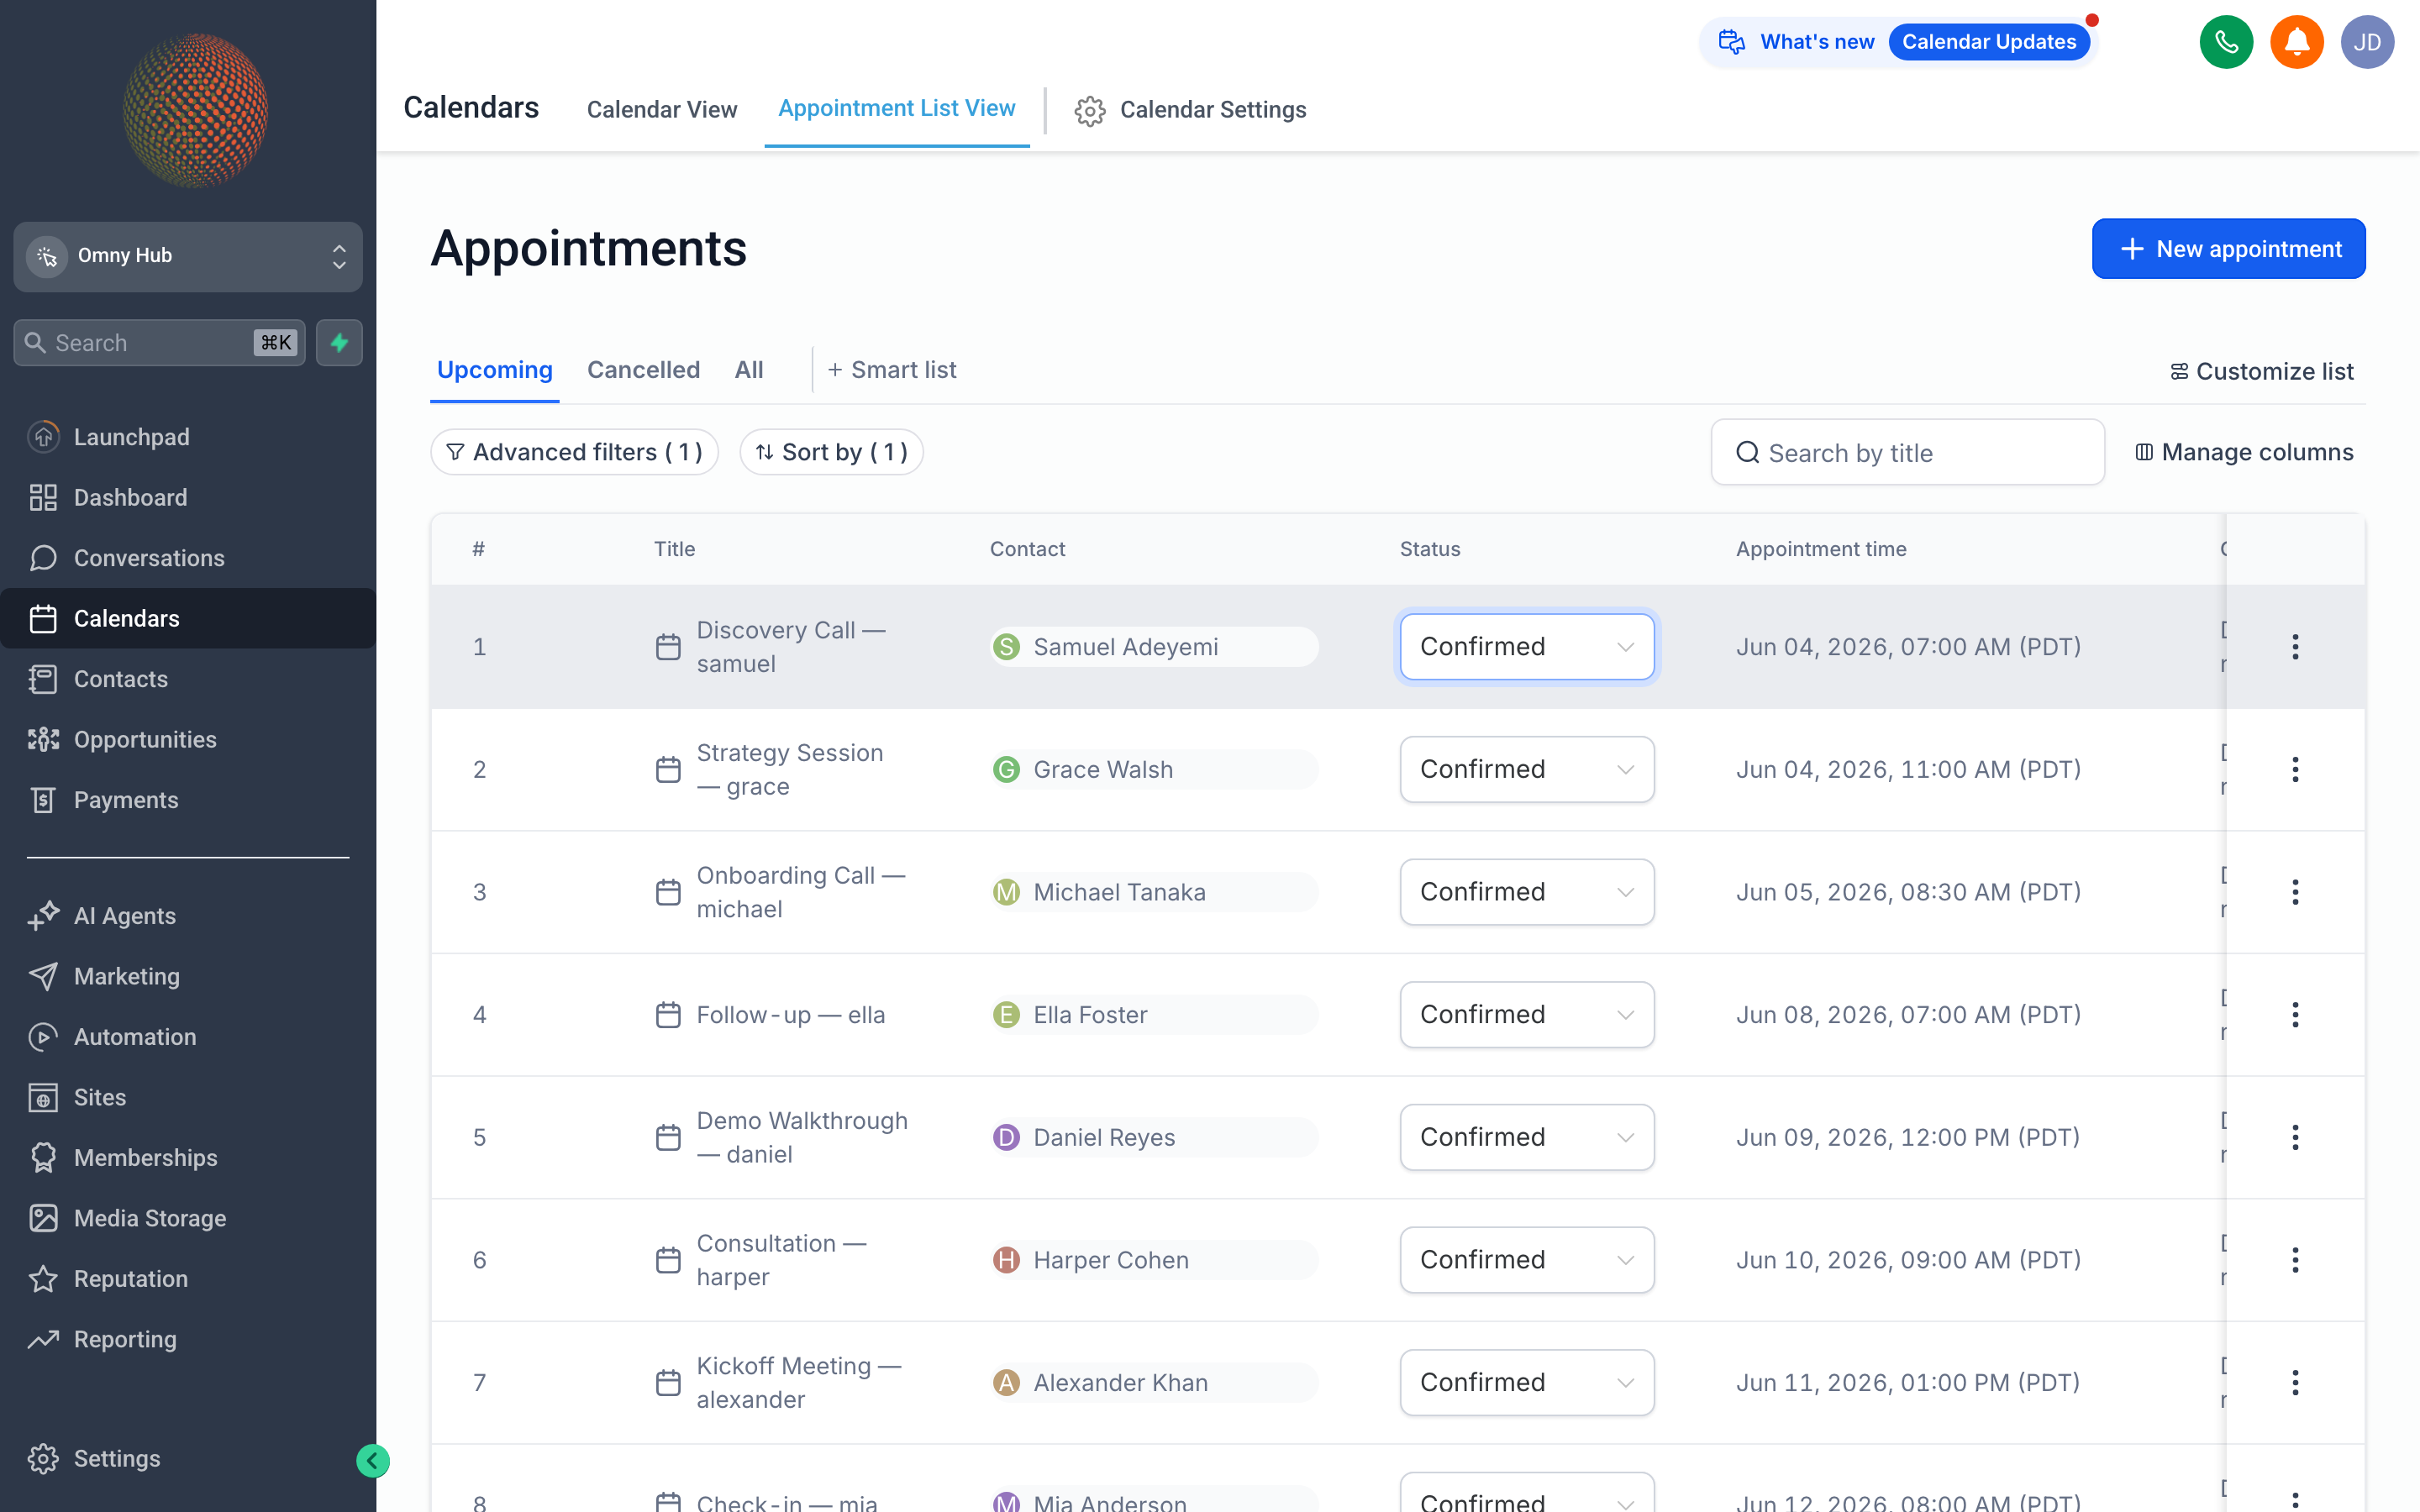Open row actions for Michael Tanaka appointment
Viewport: 2420px width, 1512px height.
(x=2295, y=892)
